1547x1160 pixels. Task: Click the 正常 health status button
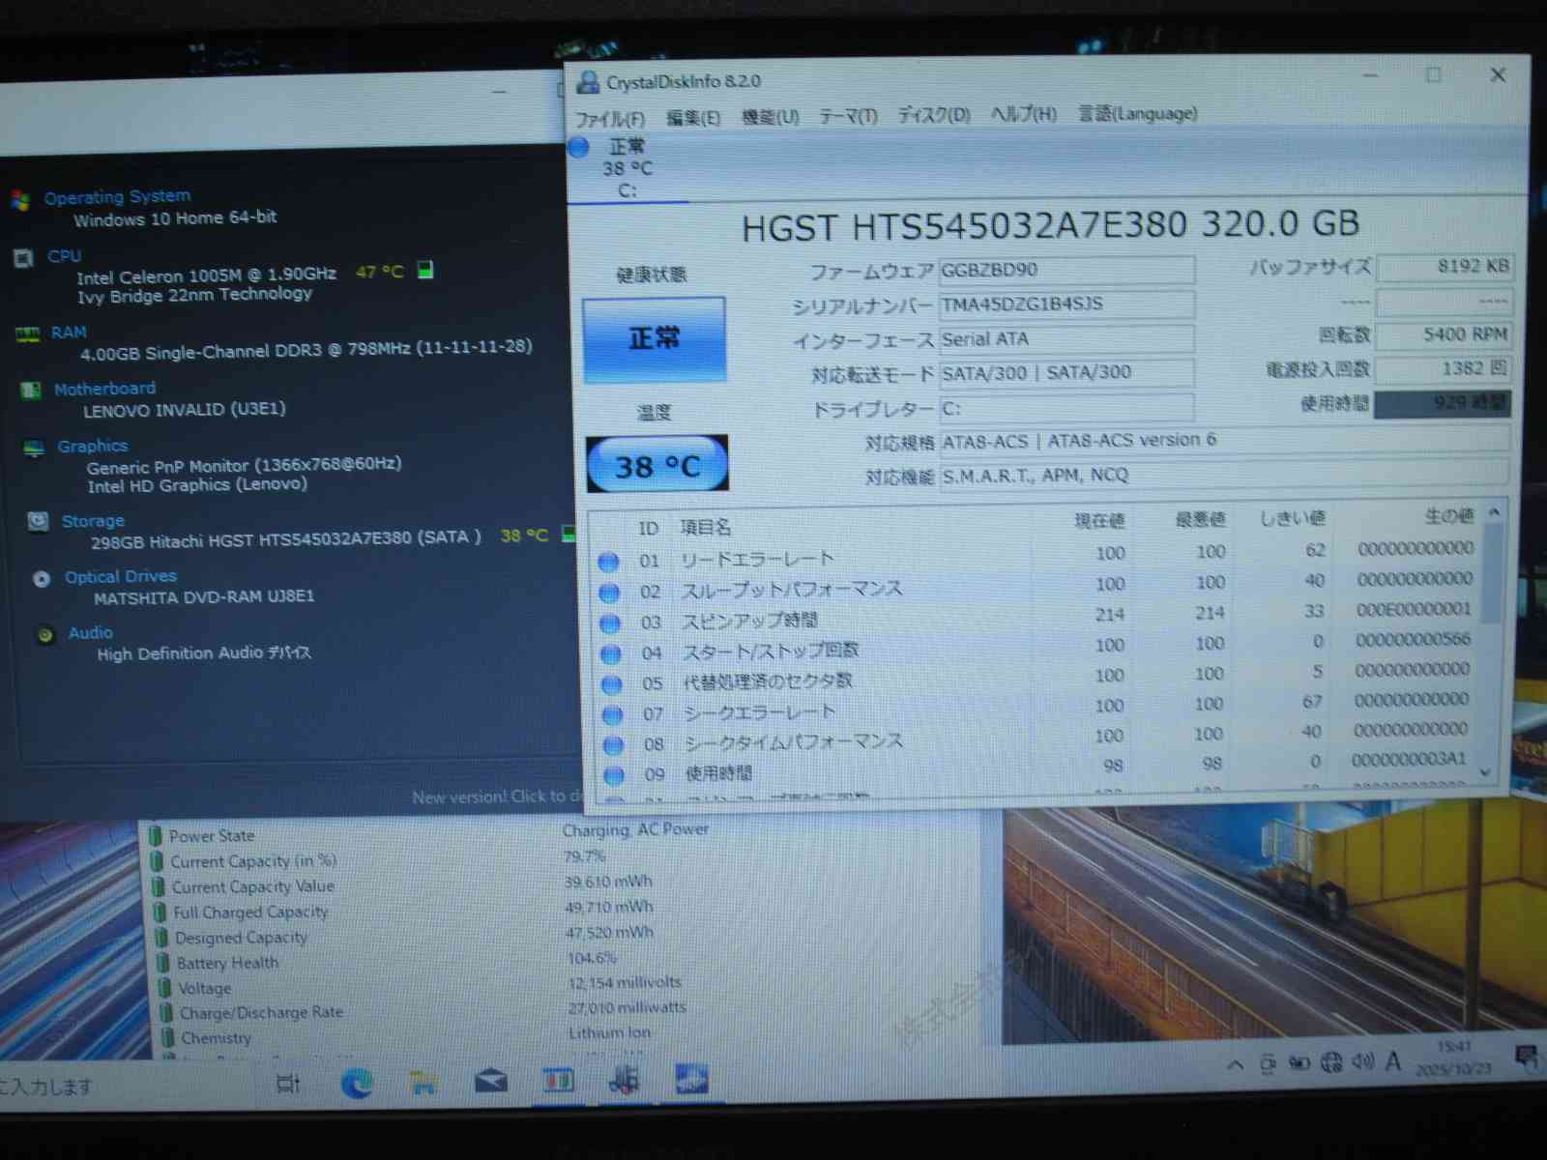655,338
